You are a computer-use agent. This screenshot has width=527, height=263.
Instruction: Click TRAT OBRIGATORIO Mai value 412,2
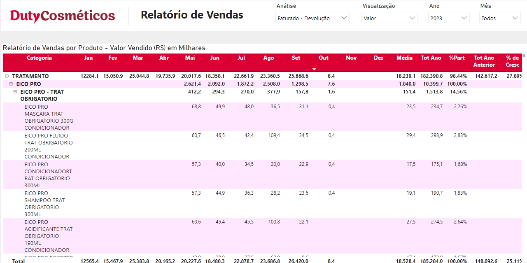(194, 92)
